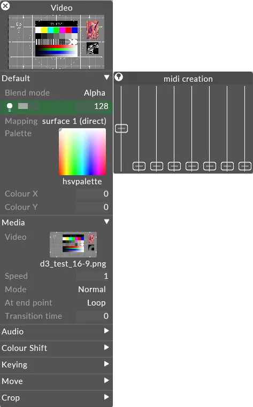Click the fourth midi fader handle
The height and width of the screenshot is (407, 253).
174,166
